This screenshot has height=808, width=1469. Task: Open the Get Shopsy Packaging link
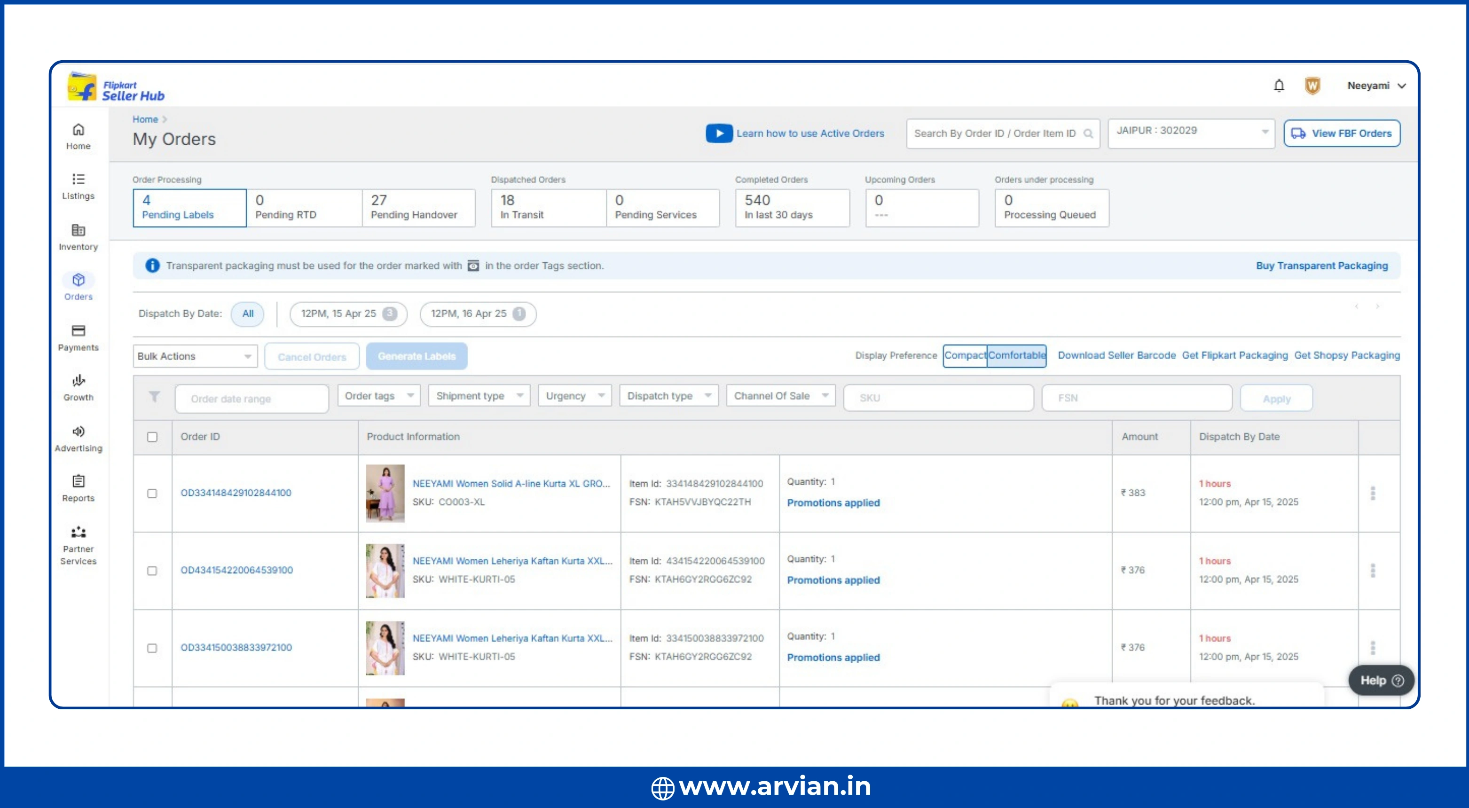[1347, 355]
